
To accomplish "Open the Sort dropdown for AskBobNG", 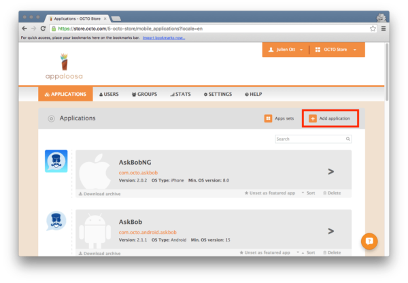I will tap(308, 193).
